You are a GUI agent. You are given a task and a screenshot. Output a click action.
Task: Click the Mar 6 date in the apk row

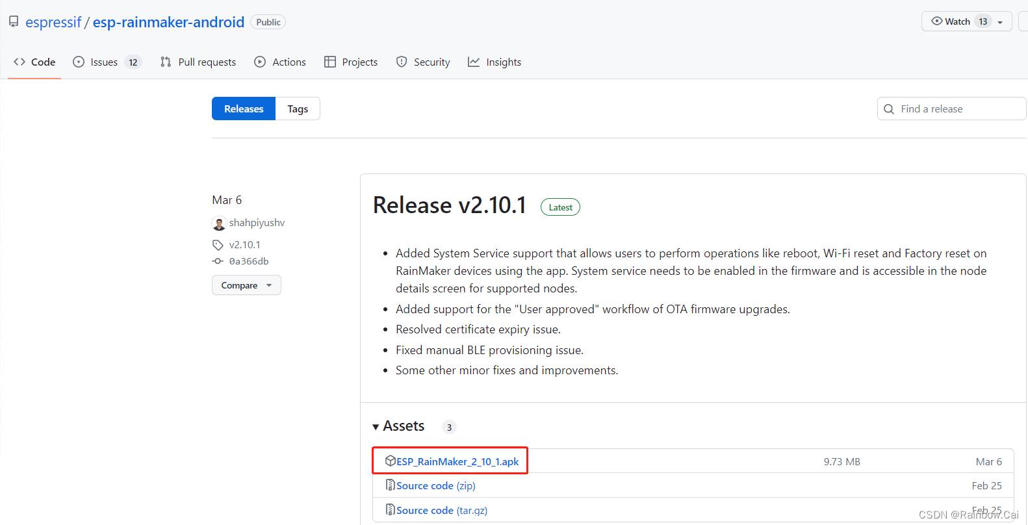(x=989, y=461)
